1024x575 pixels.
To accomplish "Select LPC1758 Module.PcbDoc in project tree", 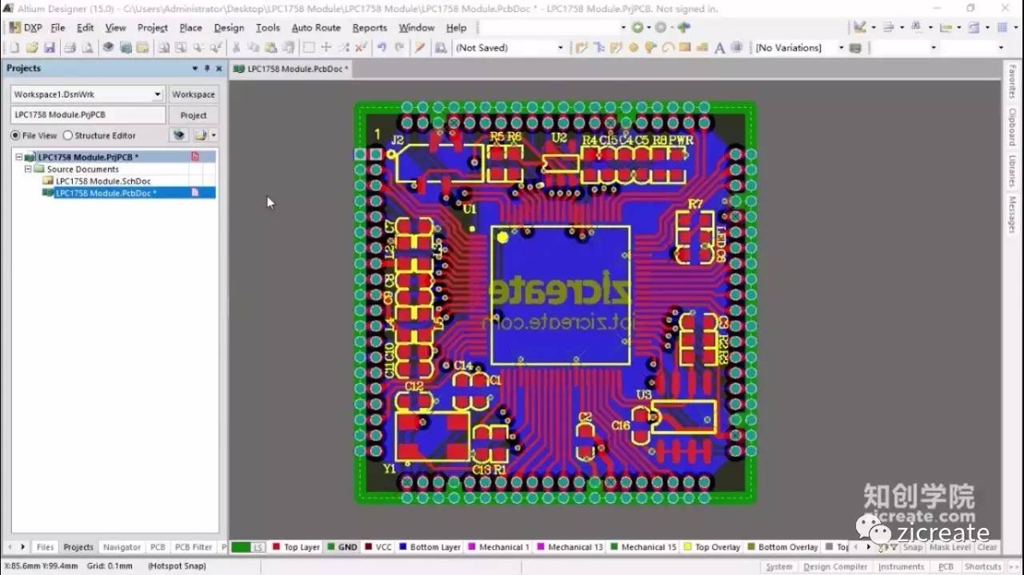I will coord(106,193).
